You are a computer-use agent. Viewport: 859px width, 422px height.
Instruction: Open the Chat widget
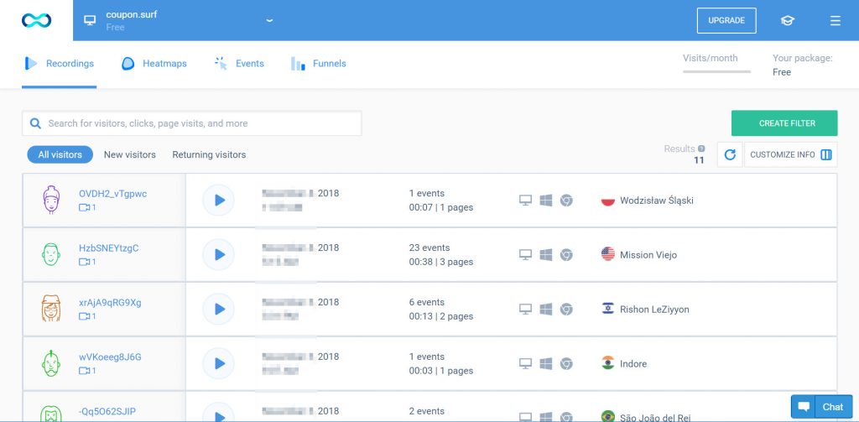coord(821,407)
